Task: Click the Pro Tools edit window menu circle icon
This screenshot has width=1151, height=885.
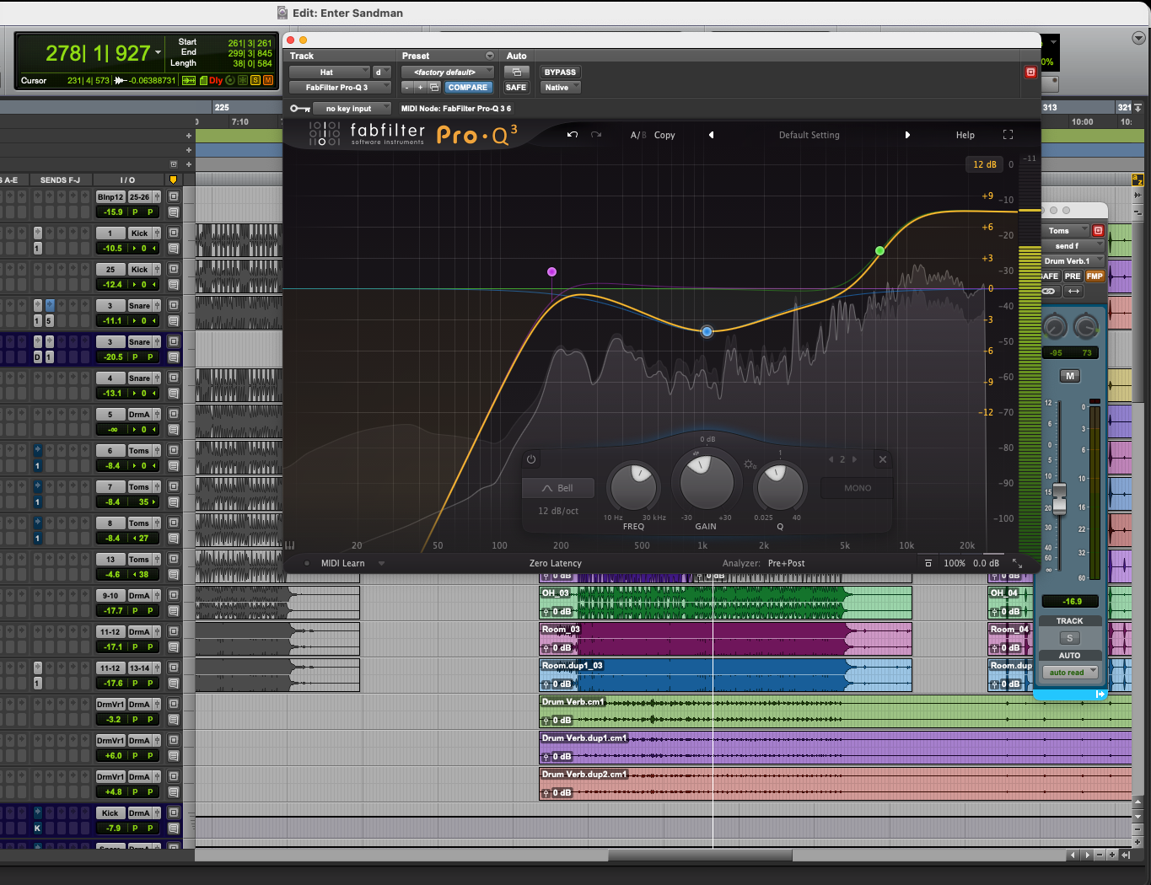Action: click(1138, 38)
